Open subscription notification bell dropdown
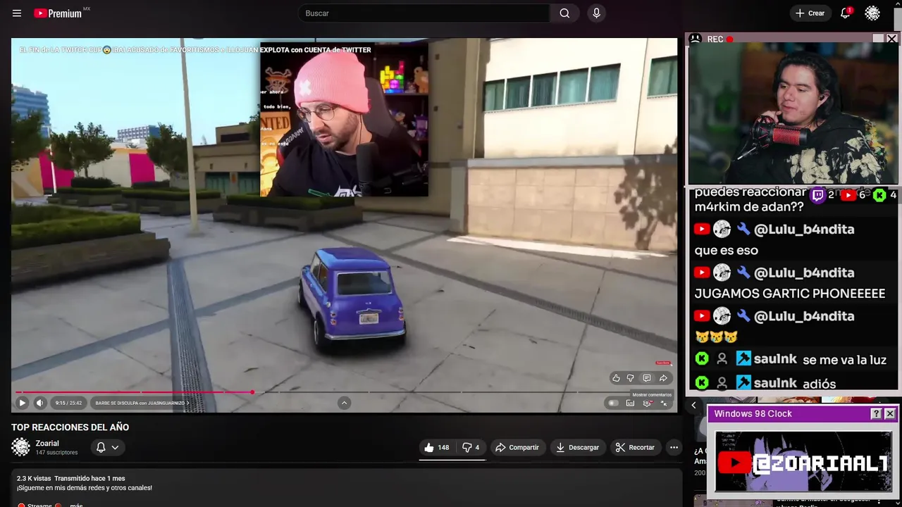The width and height of the screenshot is (902, 507). [x=107, y=447]
